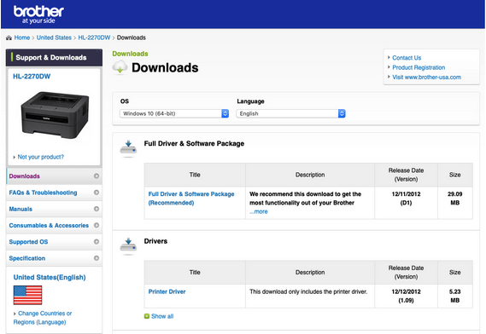Click the arrow icon beside FAQs & Troubleshooting
The width and height of the screenshot is (486, 334).
click(97, 193)
